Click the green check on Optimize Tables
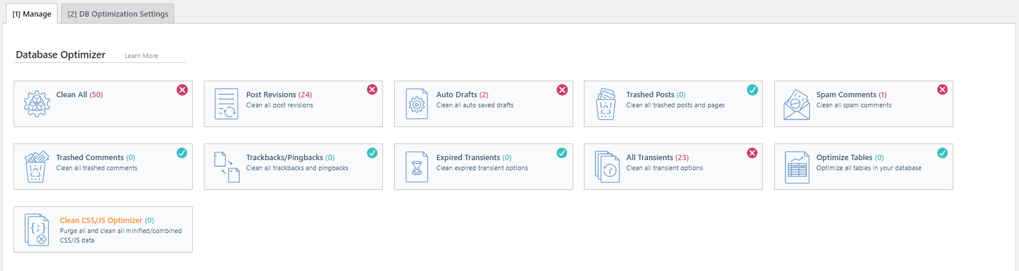Viewport: 1019px width, 271px height. pos(942,153)
